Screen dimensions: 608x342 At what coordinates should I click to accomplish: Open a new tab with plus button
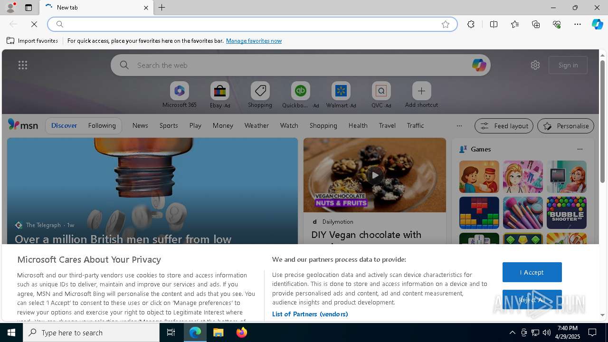[x=162, y=8]
